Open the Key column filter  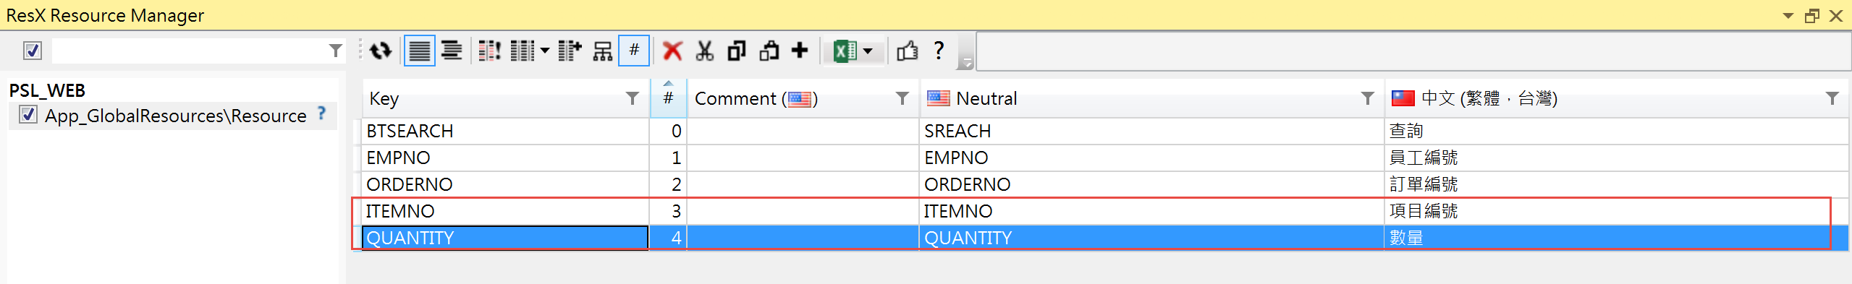pyautogui.click(x=633, y=99)
